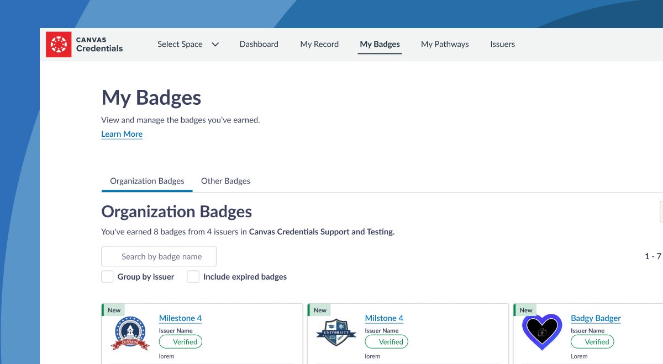
Task: Click the Verified tag on Badgy Badger
Action: point(593,342)
